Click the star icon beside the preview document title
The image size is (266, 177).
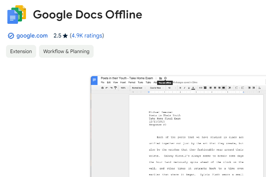pyautogui.click(x=156, y=78)
